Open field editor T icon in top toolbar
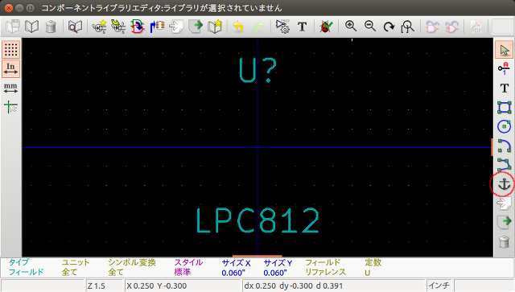515x292 pixels. coord(303,27)
